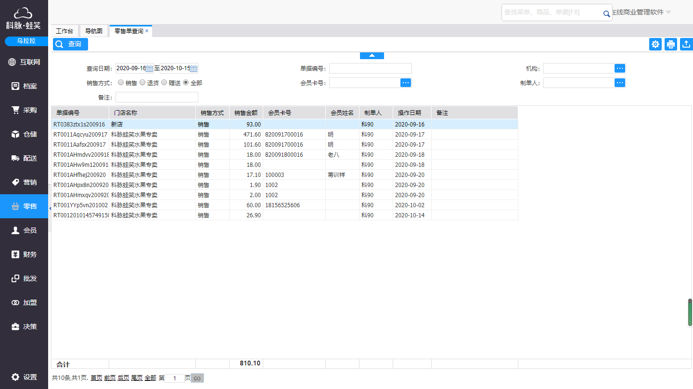
Task: Open the 决策 sidebar module
Action: coord(24,326)
